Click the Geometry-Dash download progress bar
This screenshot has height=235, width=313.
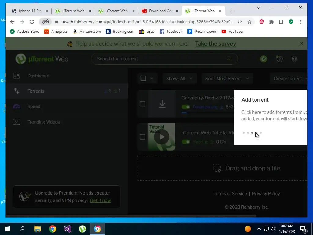point(208,113)
